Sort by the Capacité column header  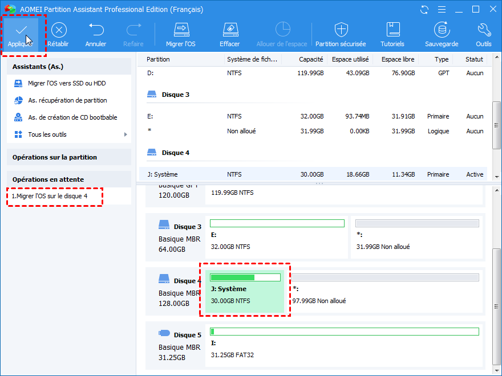tap(311, 59)
